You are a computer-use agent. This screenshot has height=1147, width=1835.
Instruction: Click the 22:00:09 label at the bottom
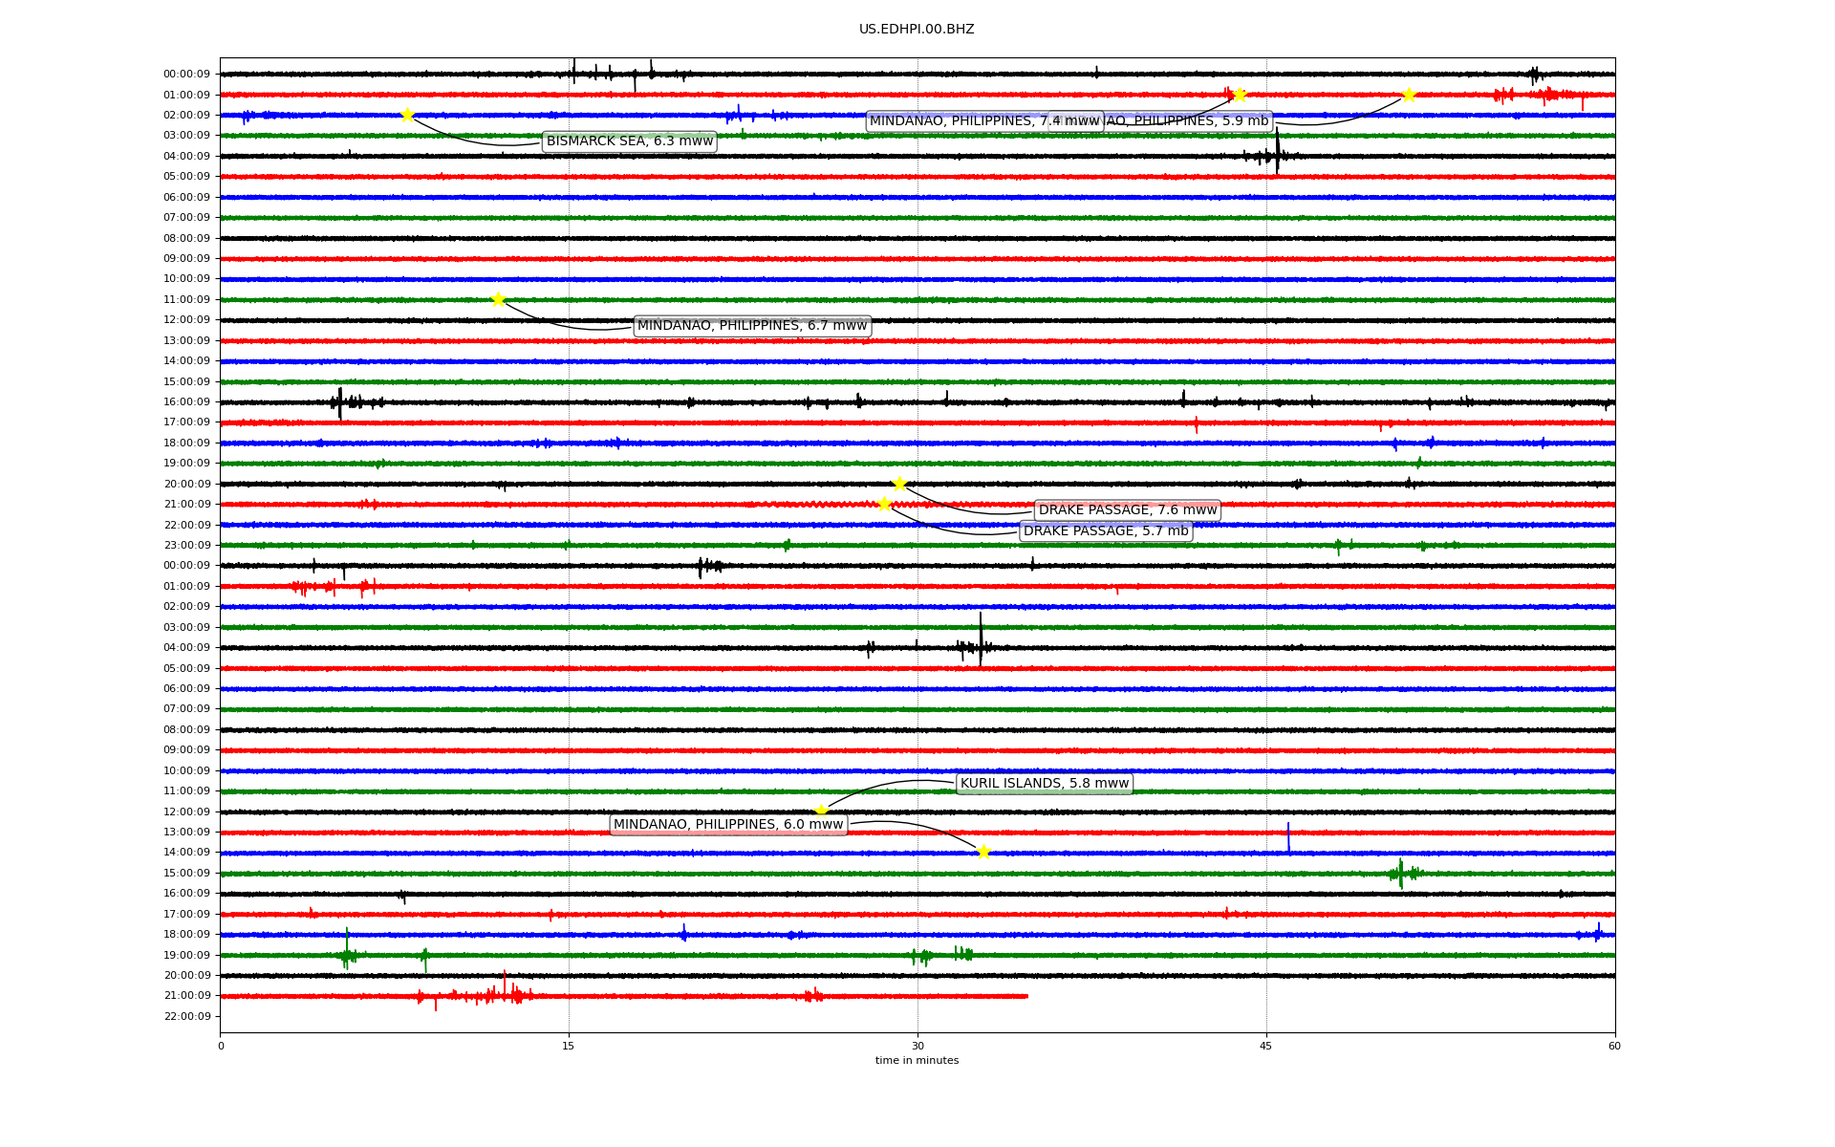pos(186,1016)
